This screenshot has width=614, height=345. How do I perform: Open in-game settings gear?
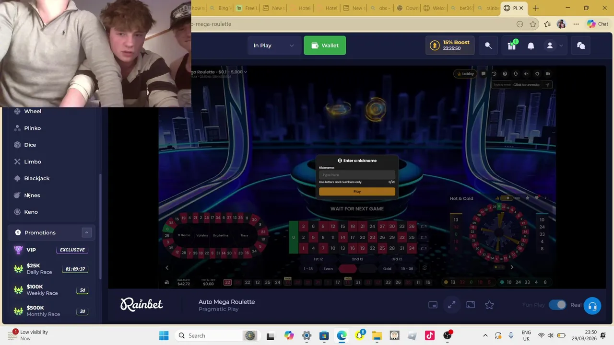pyautogui.click(x=537, y=74)
